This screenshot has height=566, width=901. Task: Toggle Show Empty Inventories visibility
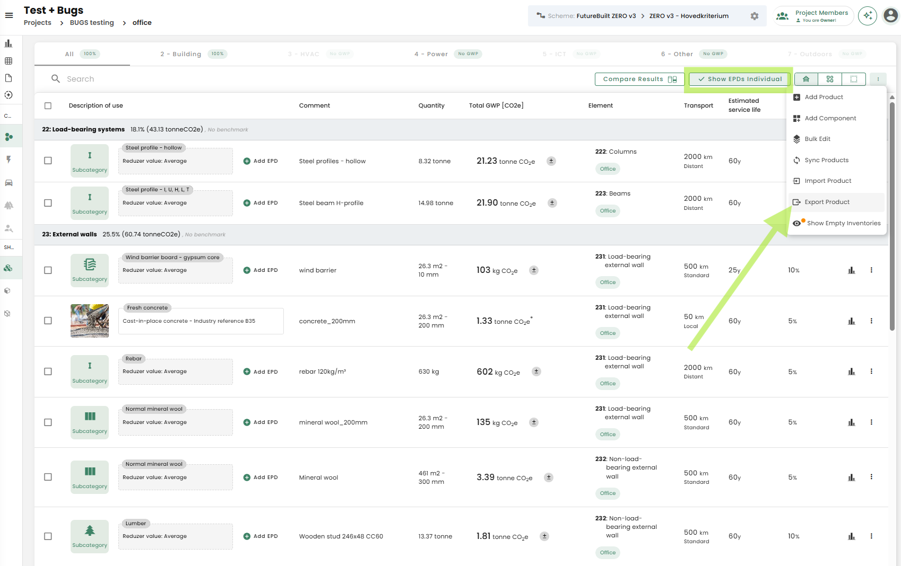[x=837, y=223]
